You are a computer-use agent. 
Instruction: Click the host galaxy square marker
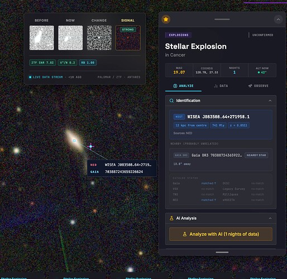[74, 141]
